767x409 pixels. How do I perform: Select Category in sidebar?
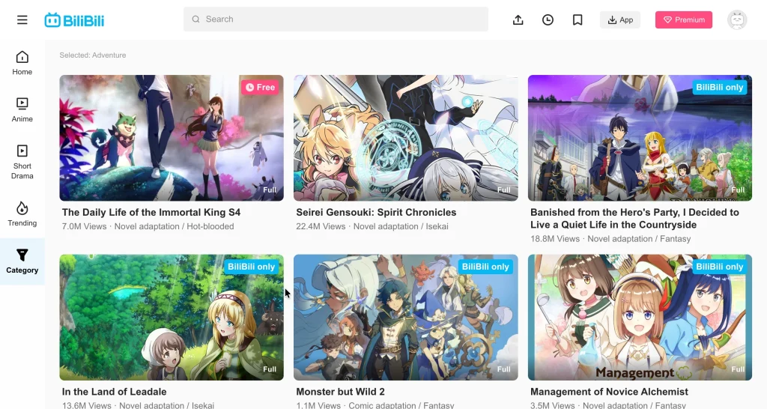(22, 261)
